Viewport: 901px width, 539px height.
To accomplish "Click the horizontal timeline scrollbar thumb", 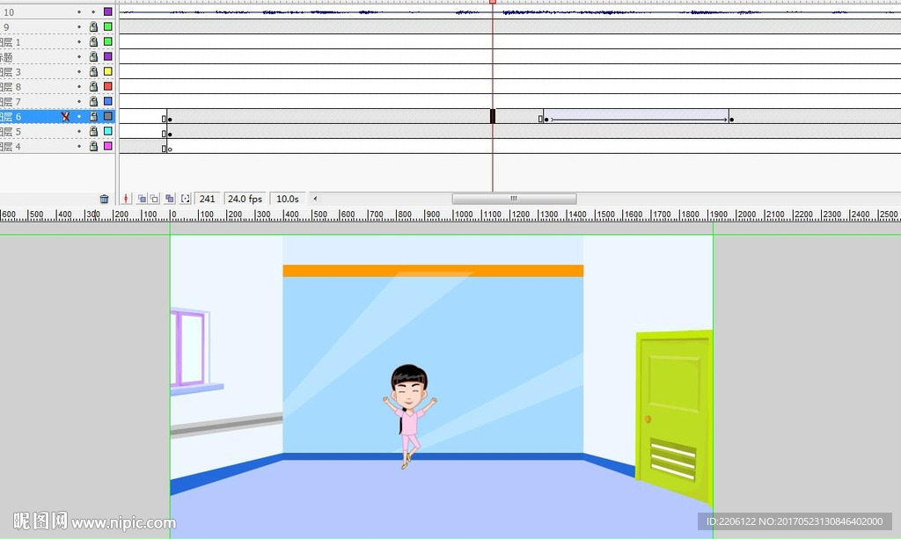I will pos(514,199).
